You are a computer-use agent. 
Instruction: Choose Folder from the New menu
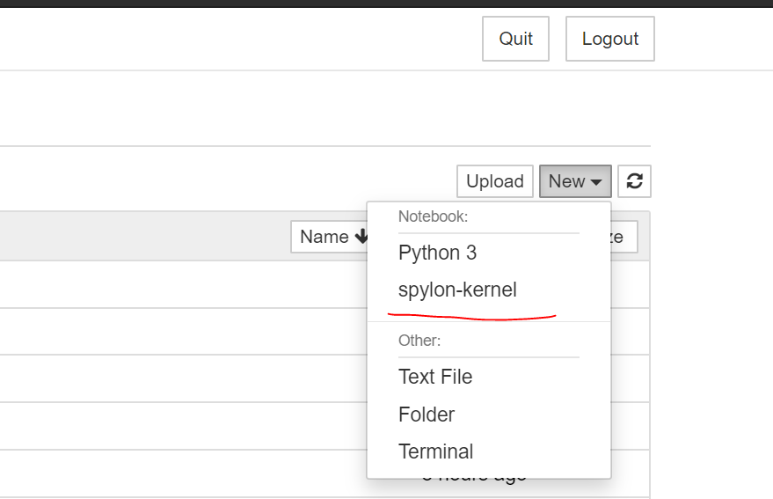(427, 415)
